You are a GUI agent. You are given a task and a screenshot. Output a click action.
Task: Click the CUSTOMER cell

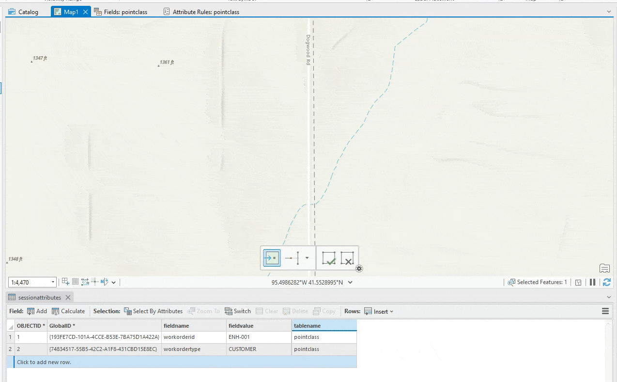coord(259,349)
